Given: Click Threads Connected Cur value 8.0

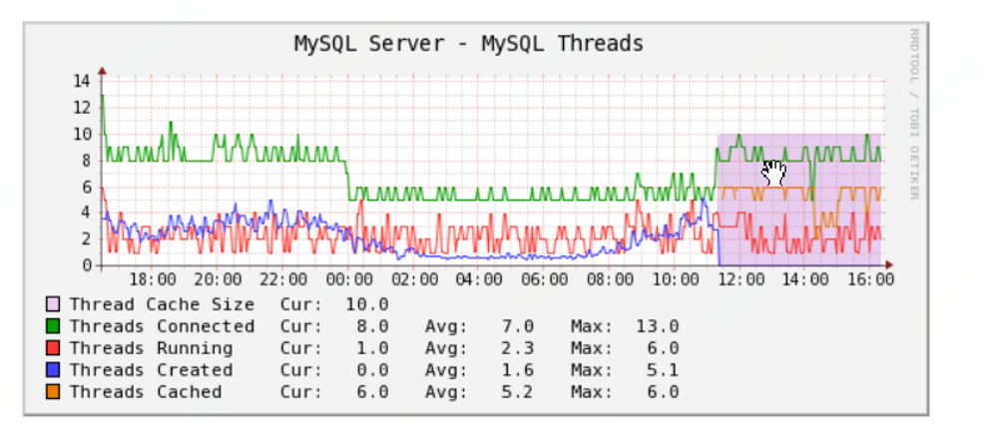Looking at the screenshot, I should [x=372, y=326].
